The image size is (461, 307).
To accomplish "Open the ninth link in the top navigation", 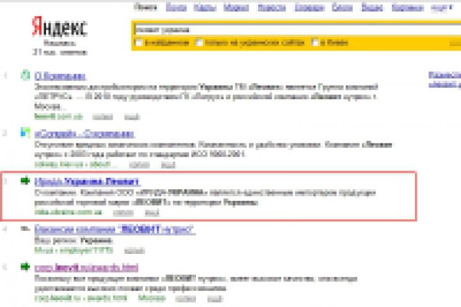I will click(407, 7).
